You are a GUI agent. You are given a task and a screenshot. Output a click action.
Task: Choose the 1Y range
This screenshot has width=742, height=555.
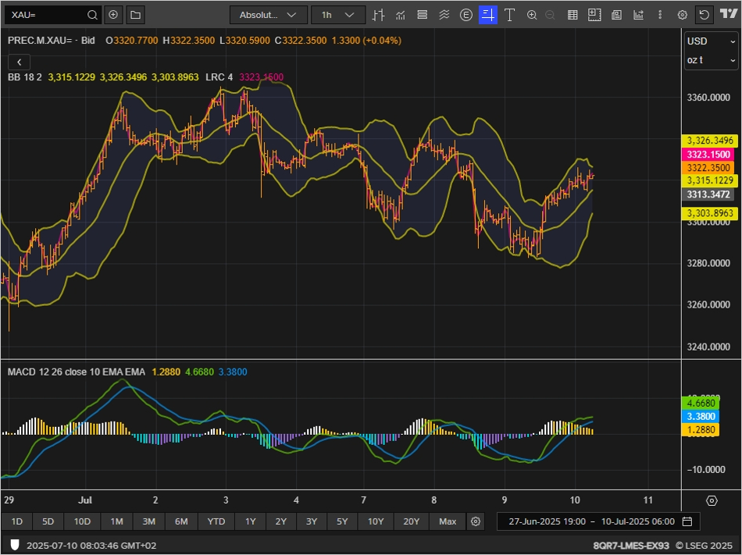coord(251,521)
